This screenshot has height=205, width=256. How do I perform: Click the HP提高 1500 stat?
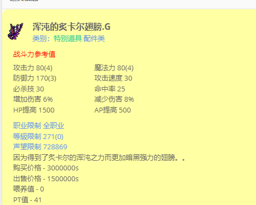(x=34, y=110)
